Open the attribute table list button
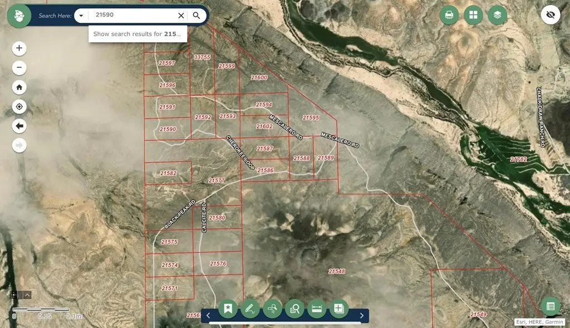The image size is (570, 328). [551, 306]
